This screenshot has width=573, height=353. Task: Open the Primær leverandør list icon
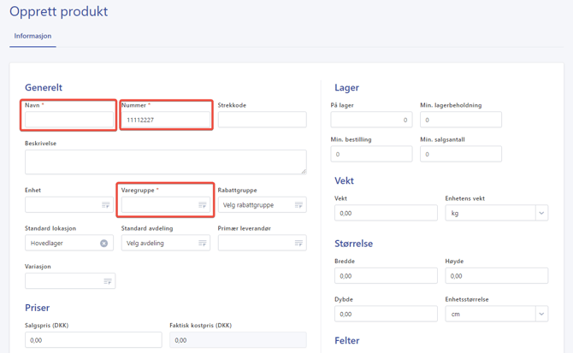pyautogui.click(x=298, y=243)
